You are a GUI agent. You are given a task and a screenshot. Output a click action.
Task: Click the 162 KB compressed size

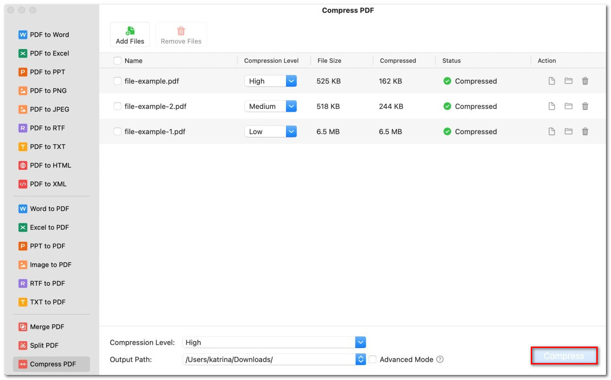[391, 81]
